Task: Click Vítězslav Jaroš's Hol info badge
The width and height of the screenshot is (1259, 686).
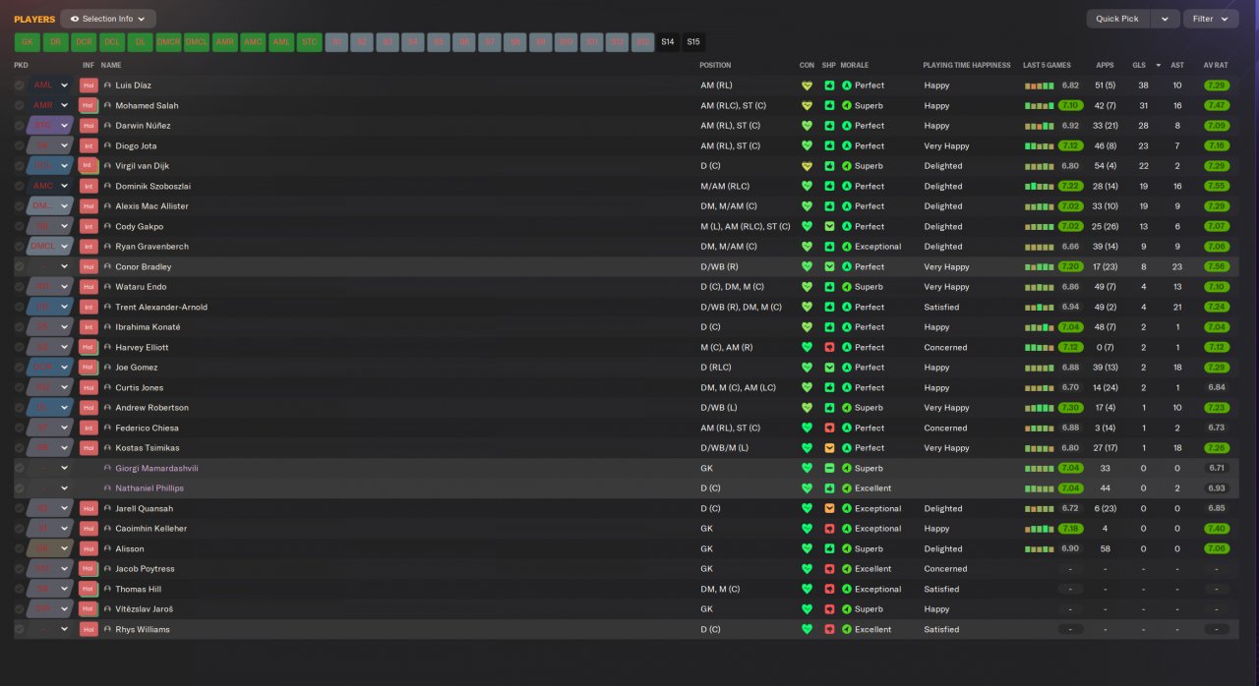Action: [x=89, y=609]
